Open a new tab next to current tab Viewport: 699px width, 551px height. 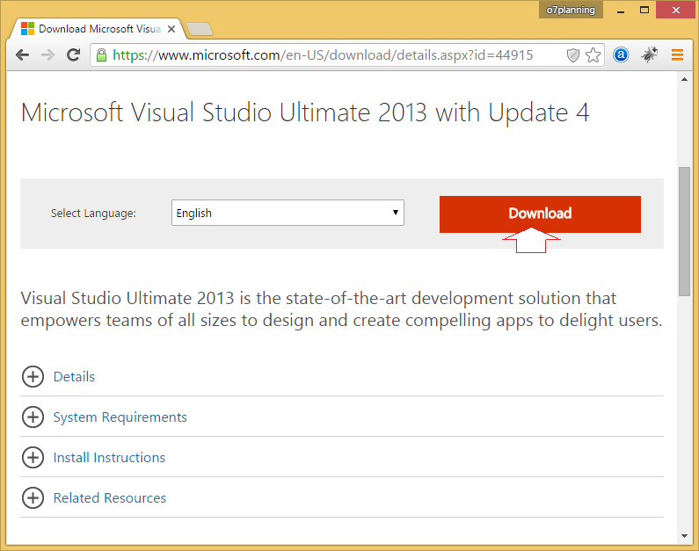(x=200, y=29)
